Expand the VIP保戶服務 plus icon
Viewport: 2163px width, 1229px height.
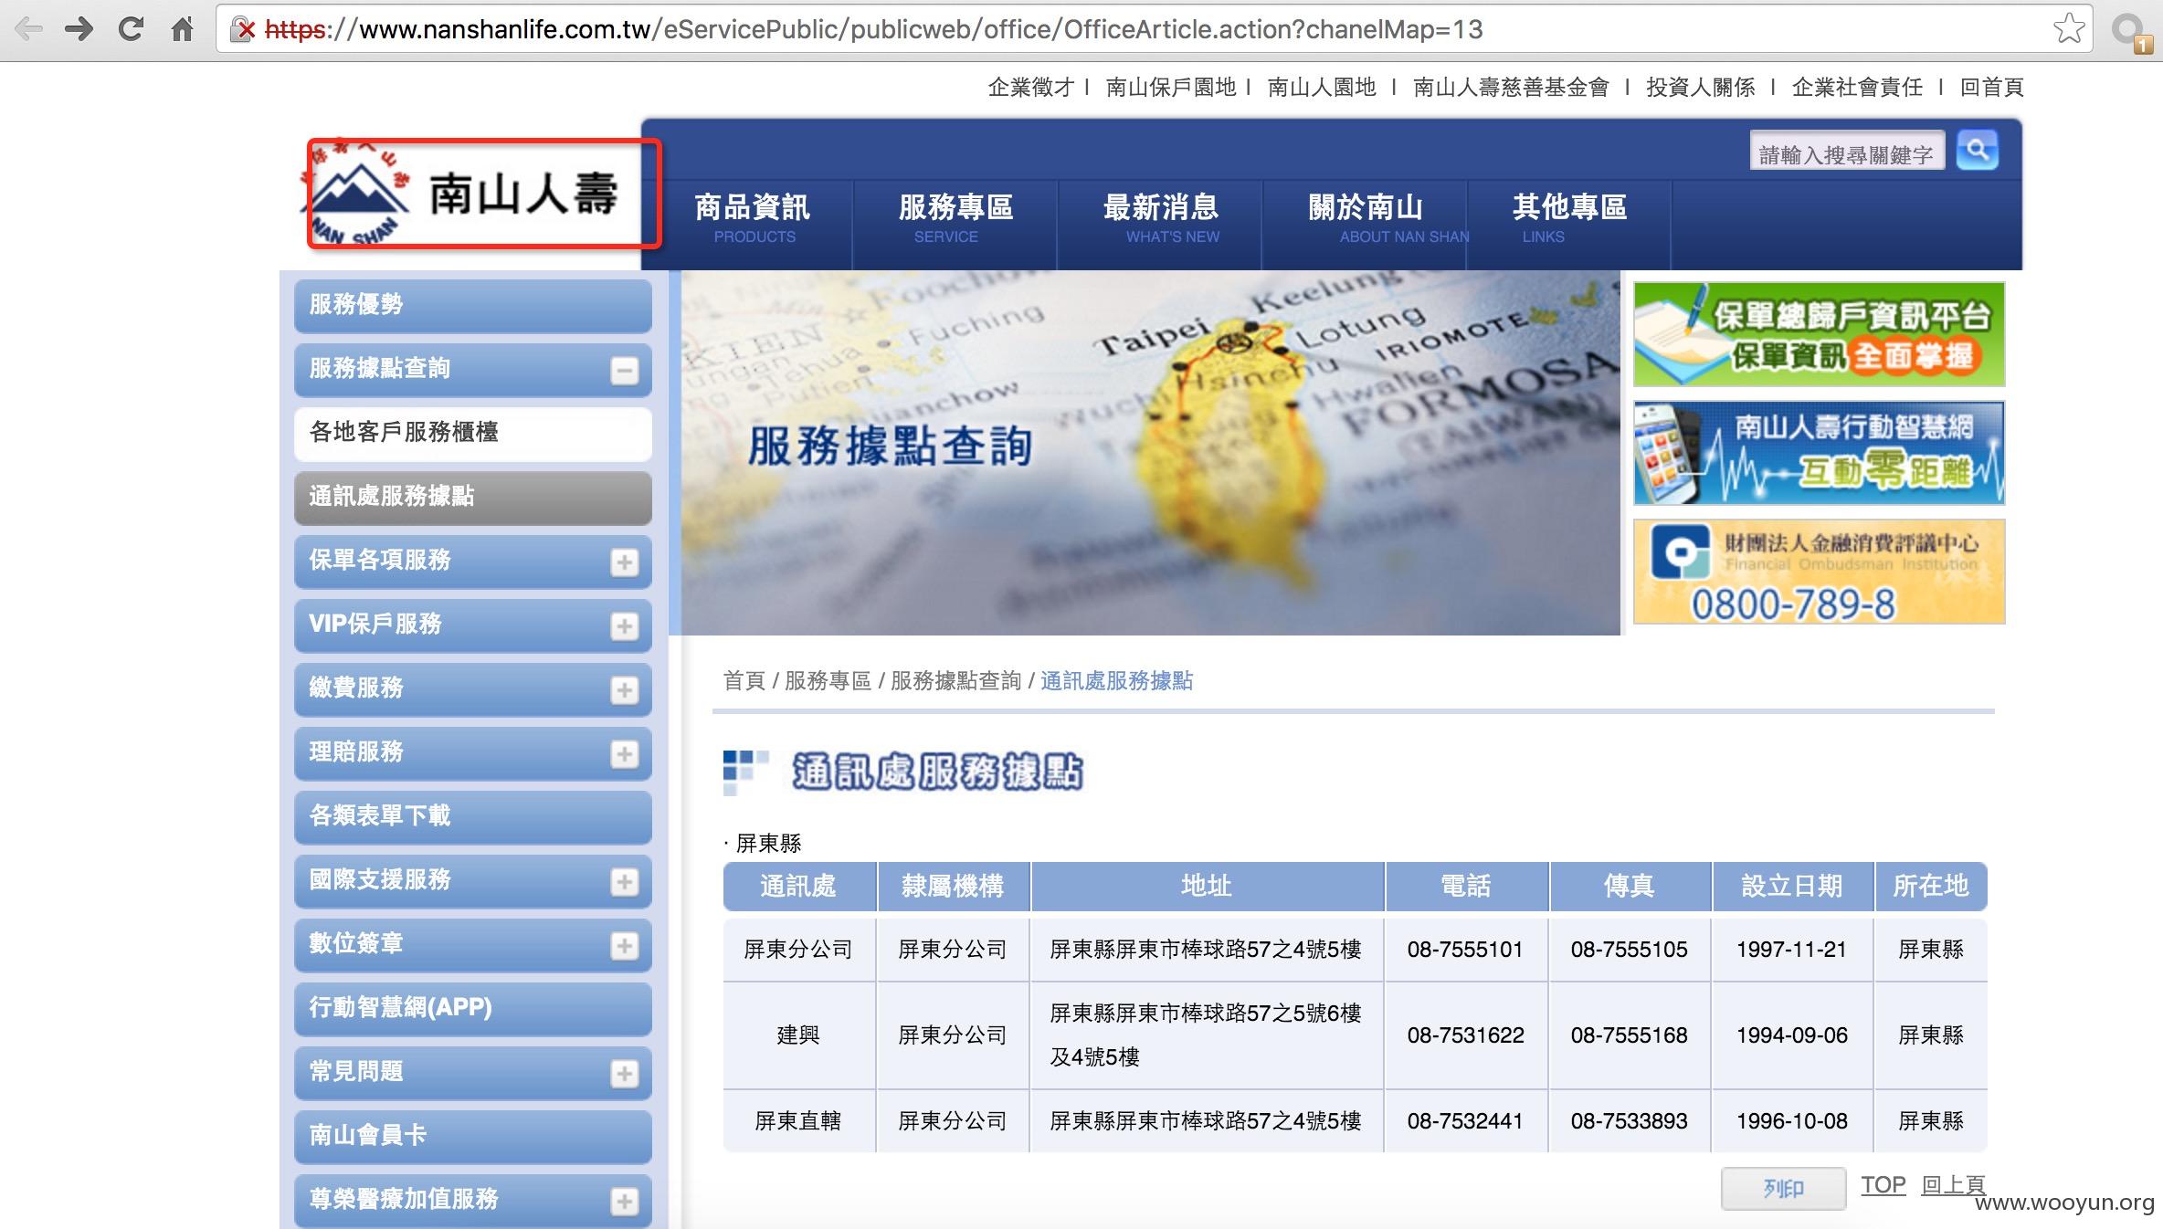[625, 626]
